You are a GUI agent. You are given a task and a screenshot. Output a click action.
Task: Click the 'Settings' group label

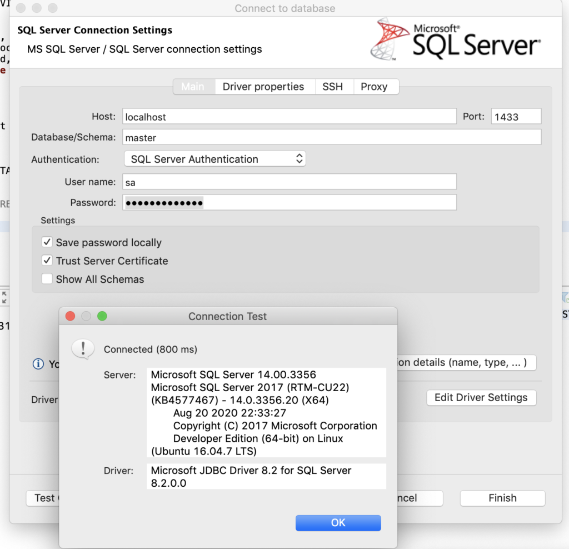[58, 220]
